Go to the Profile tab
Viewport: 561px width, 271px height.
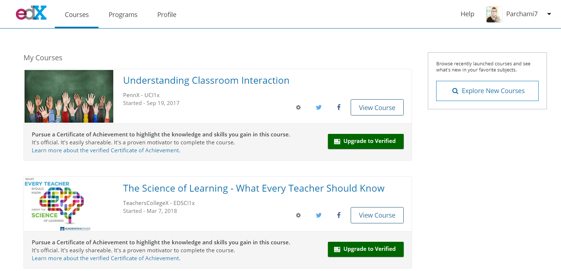(x=167, y=15)
